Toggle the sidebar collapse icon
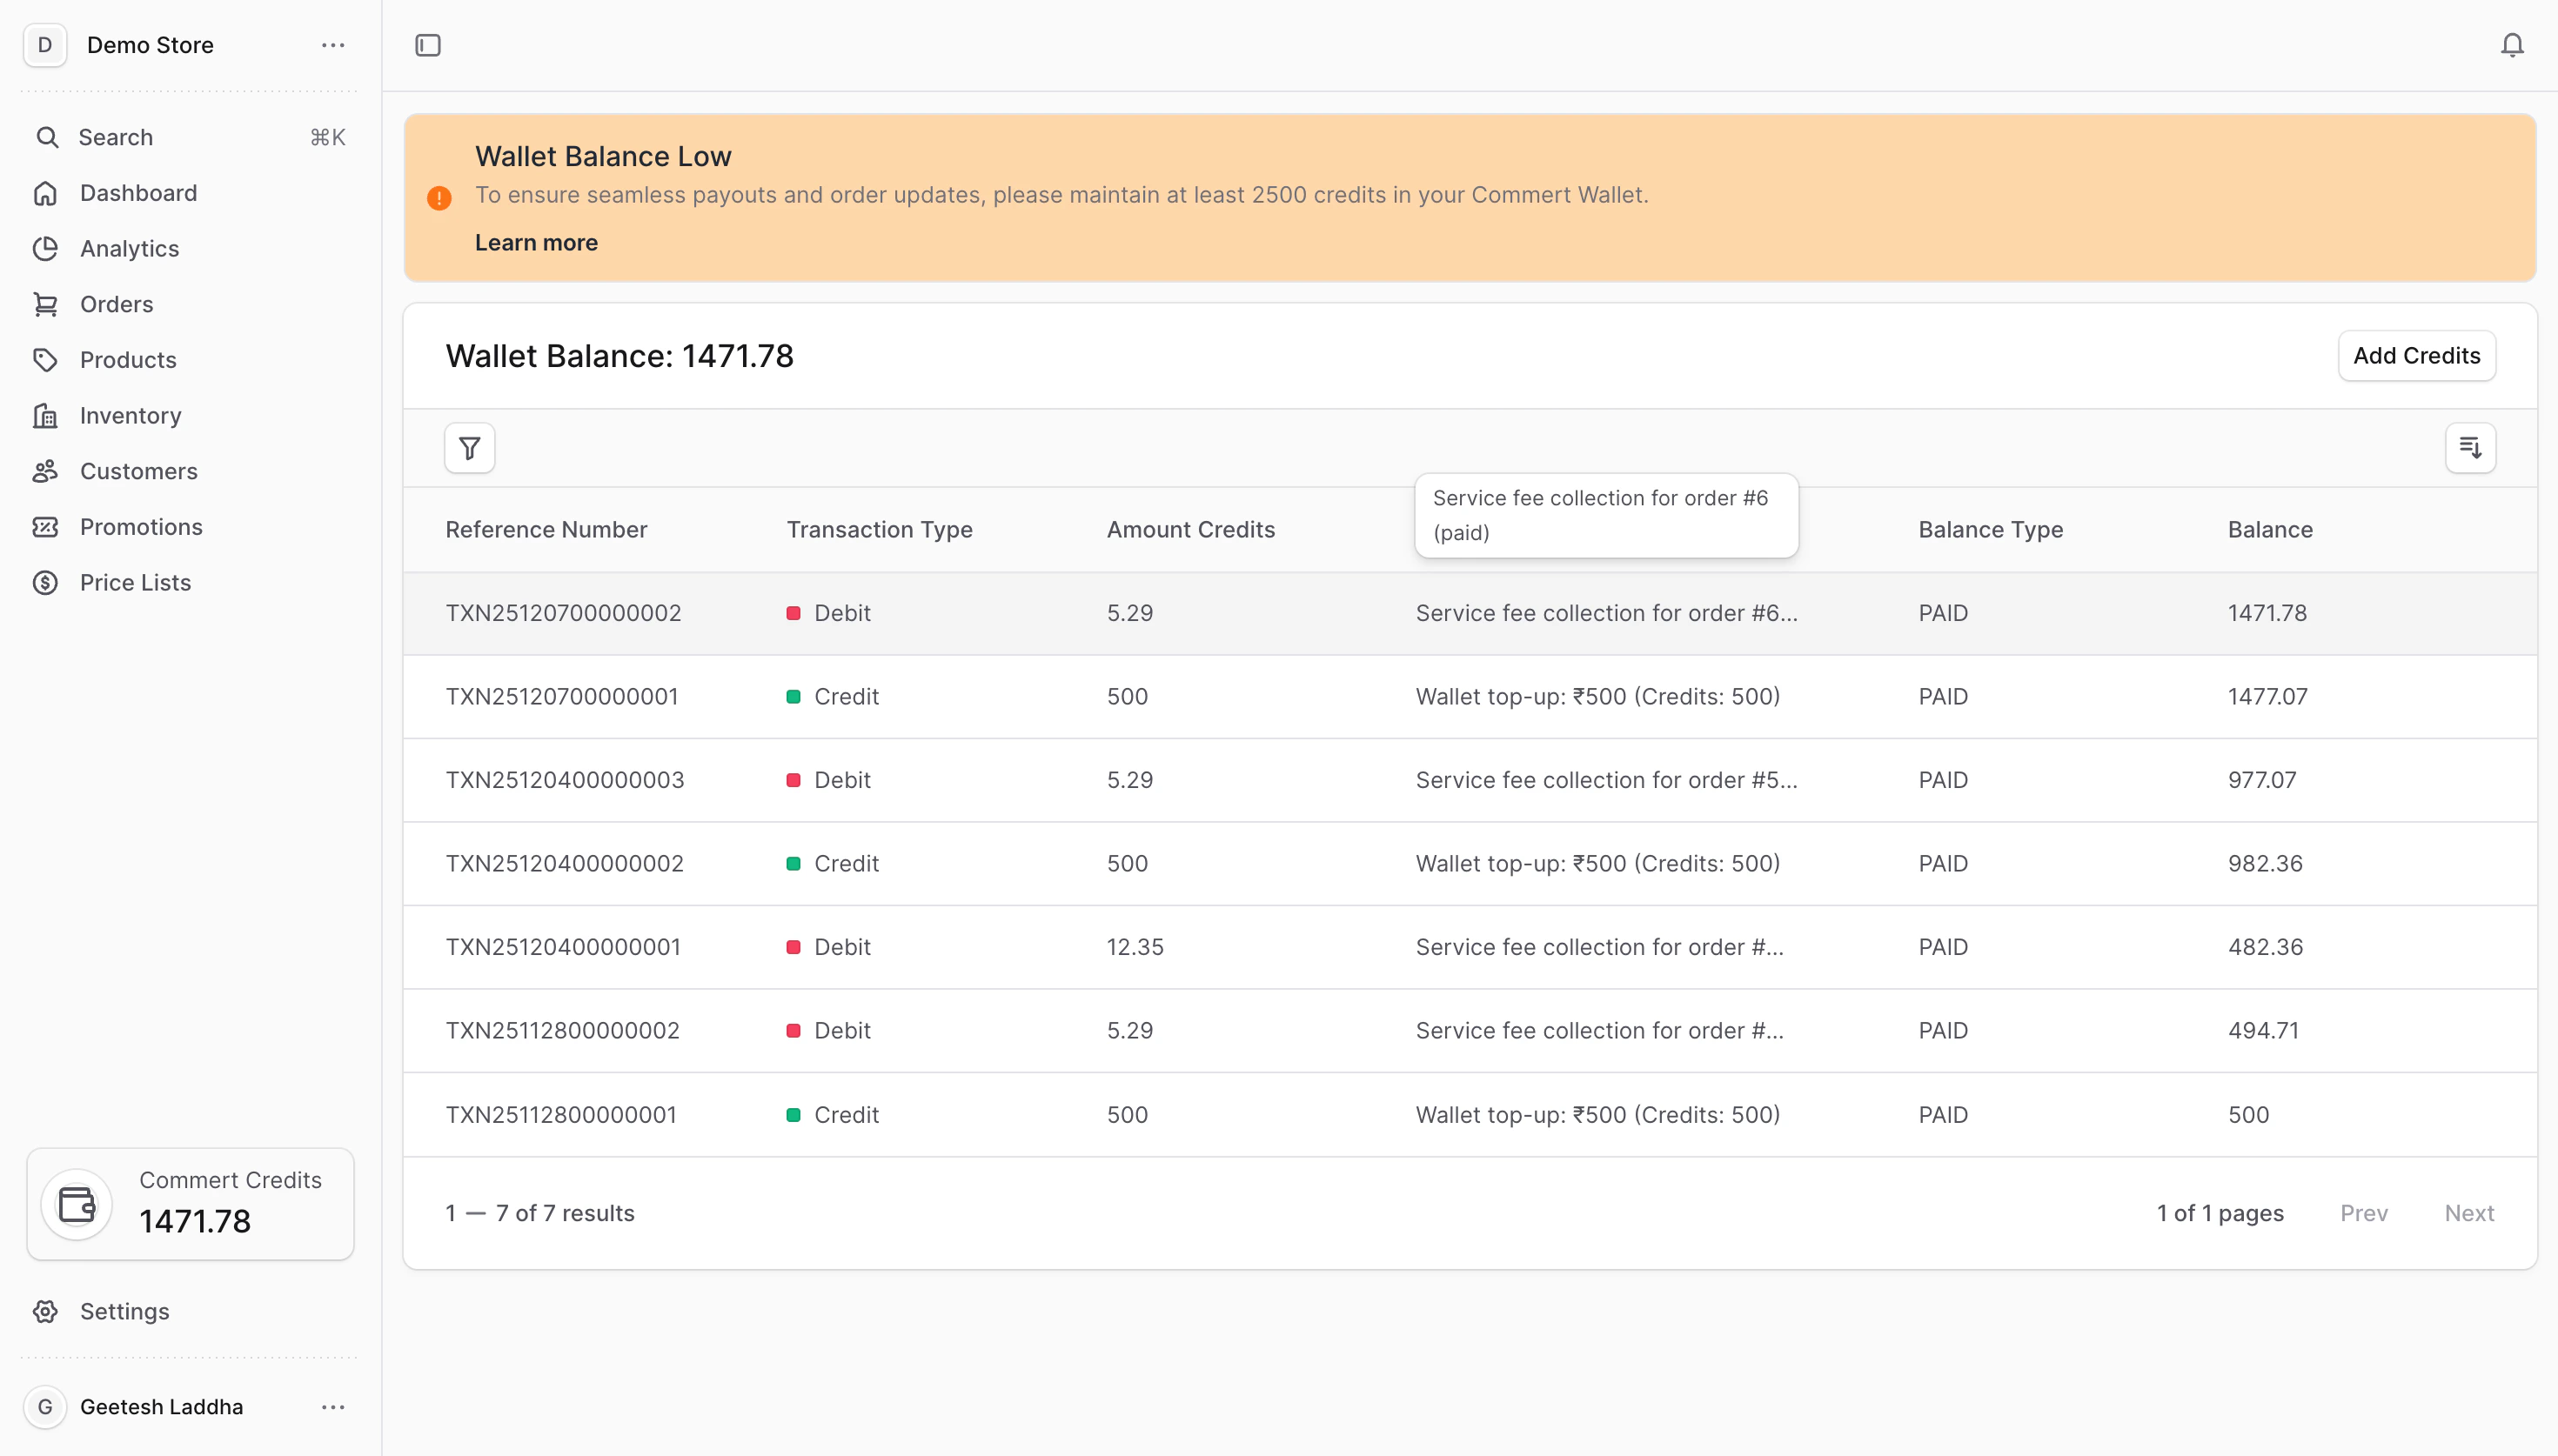2558x1456 pixels. point(428,45)
